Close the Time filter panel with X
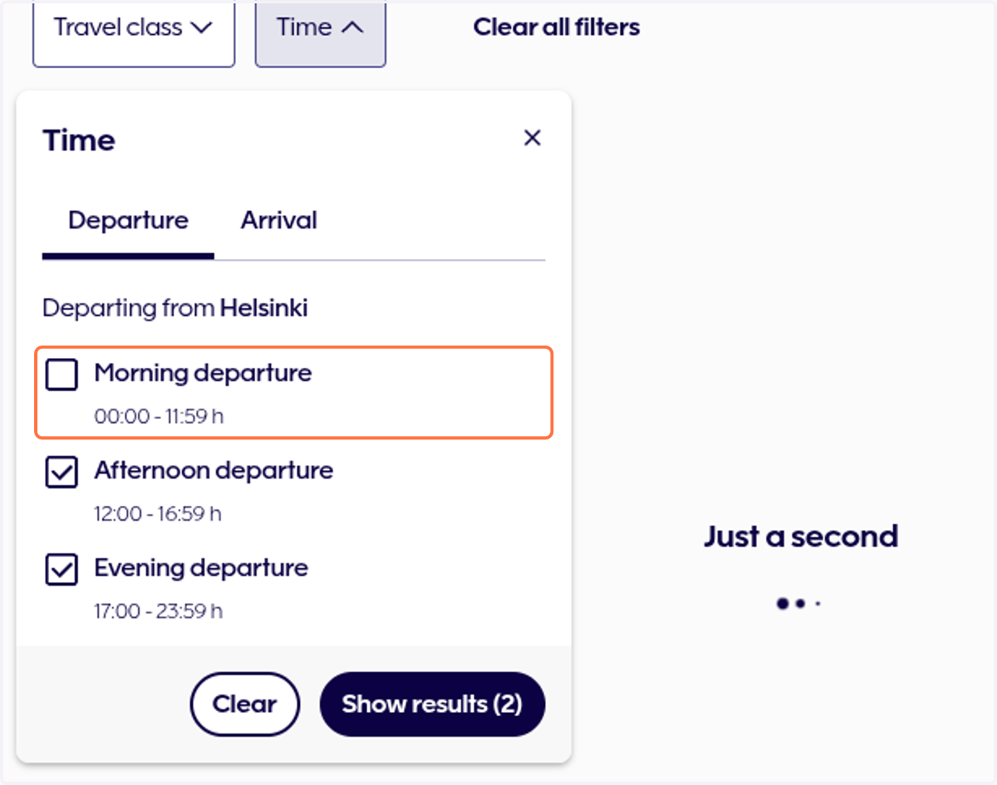 [533, 138]
